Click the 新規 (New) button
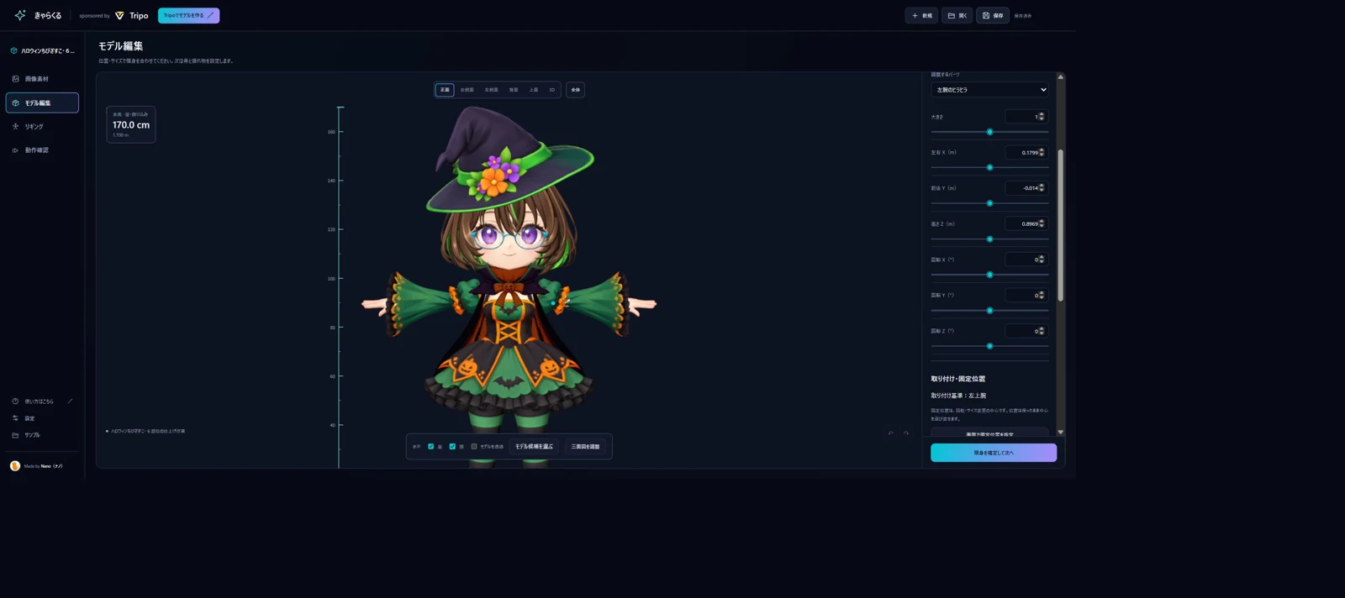The width and height of the screenshot is (1345, 598). pyautogui.click(x=921, y=15)
